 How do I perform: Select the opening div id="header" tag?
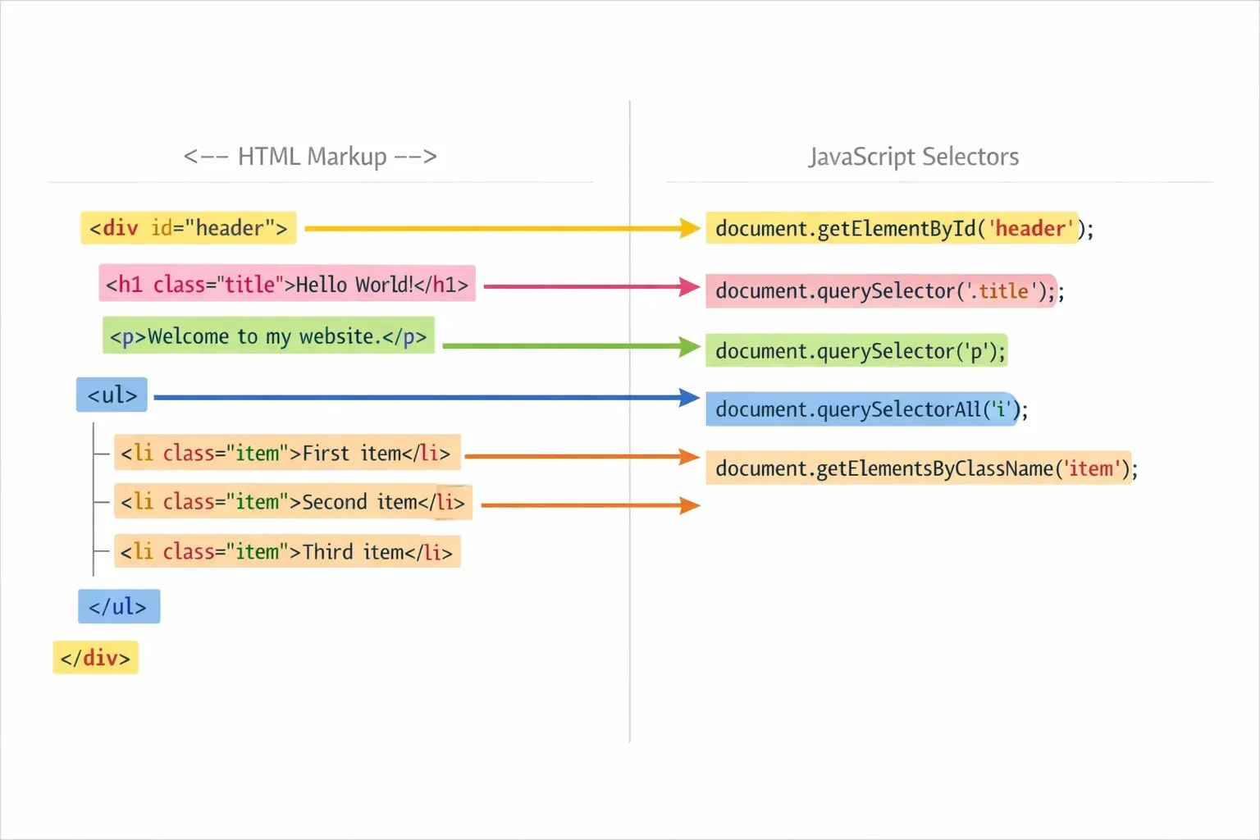tap(188, 228)
